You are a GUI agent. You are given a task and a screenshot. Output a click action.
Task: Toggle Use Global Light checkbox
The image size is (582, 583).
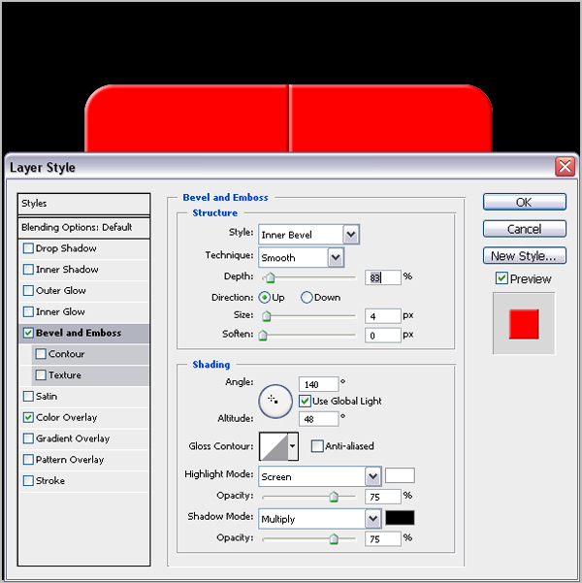[x=305, y=401]
